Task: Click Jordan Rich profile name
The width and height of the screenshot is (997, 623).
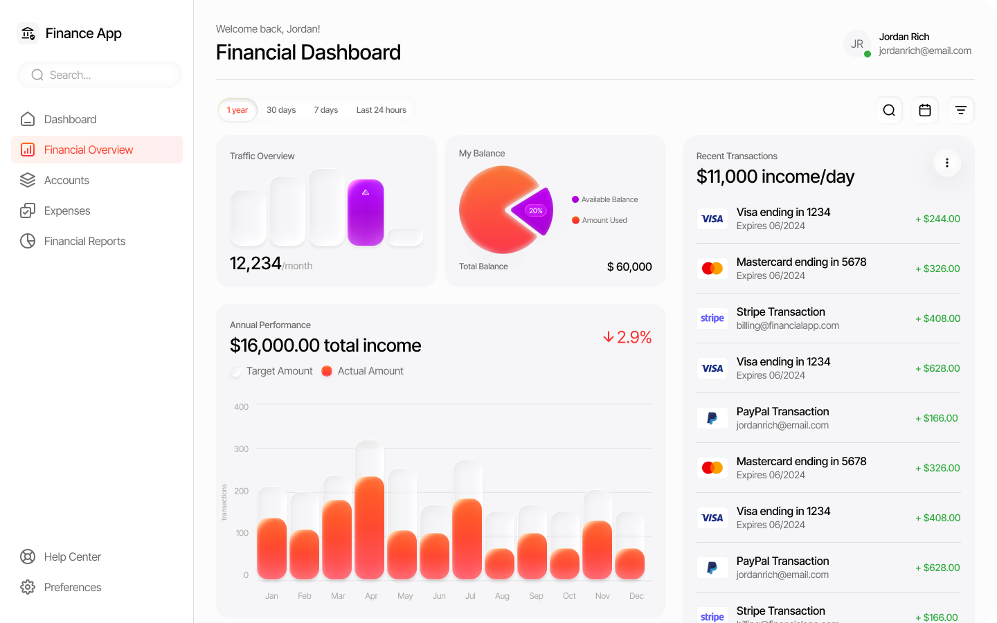Action: coord(904,37)
